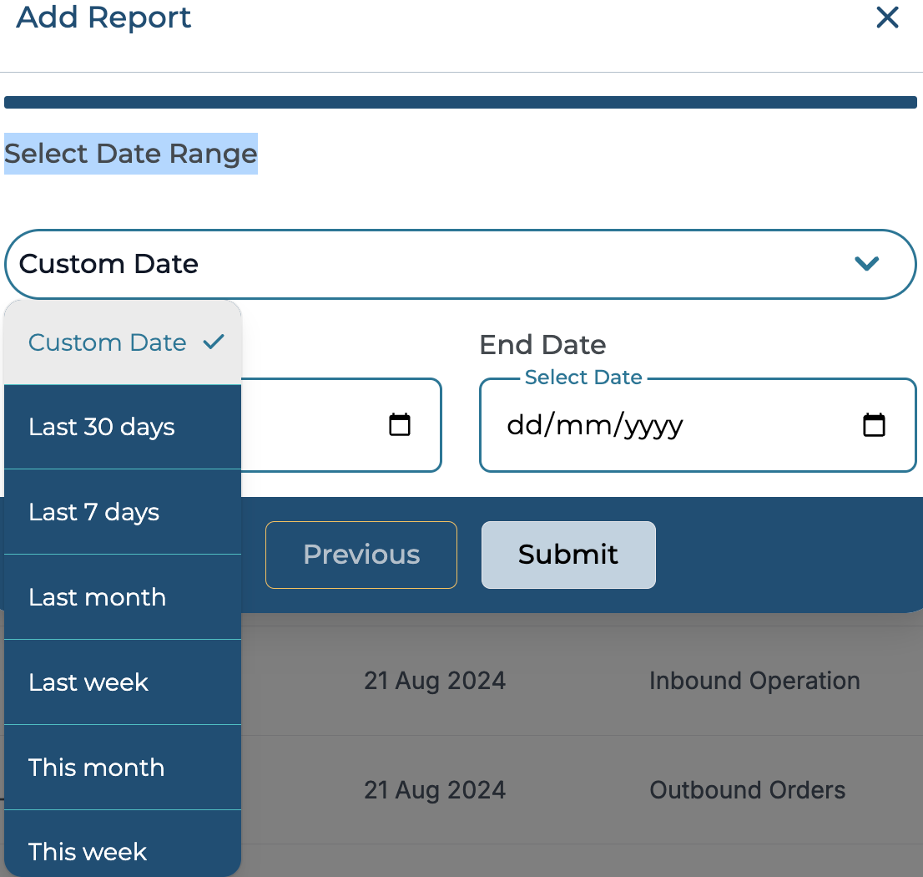This screenshot has width=923, height=877.
Task: Click the dark blue progress bar
Action: (461, 103)
